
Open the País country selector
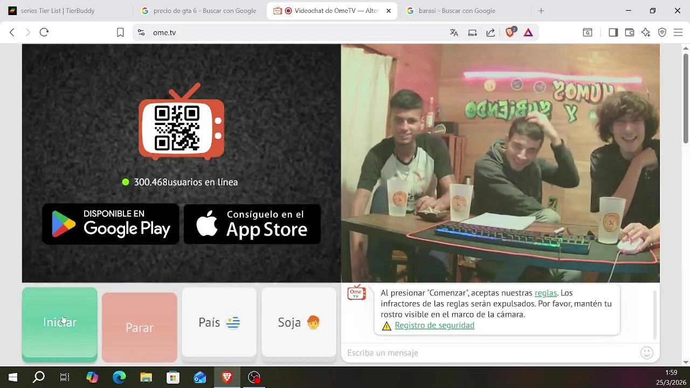click(219, 322)
